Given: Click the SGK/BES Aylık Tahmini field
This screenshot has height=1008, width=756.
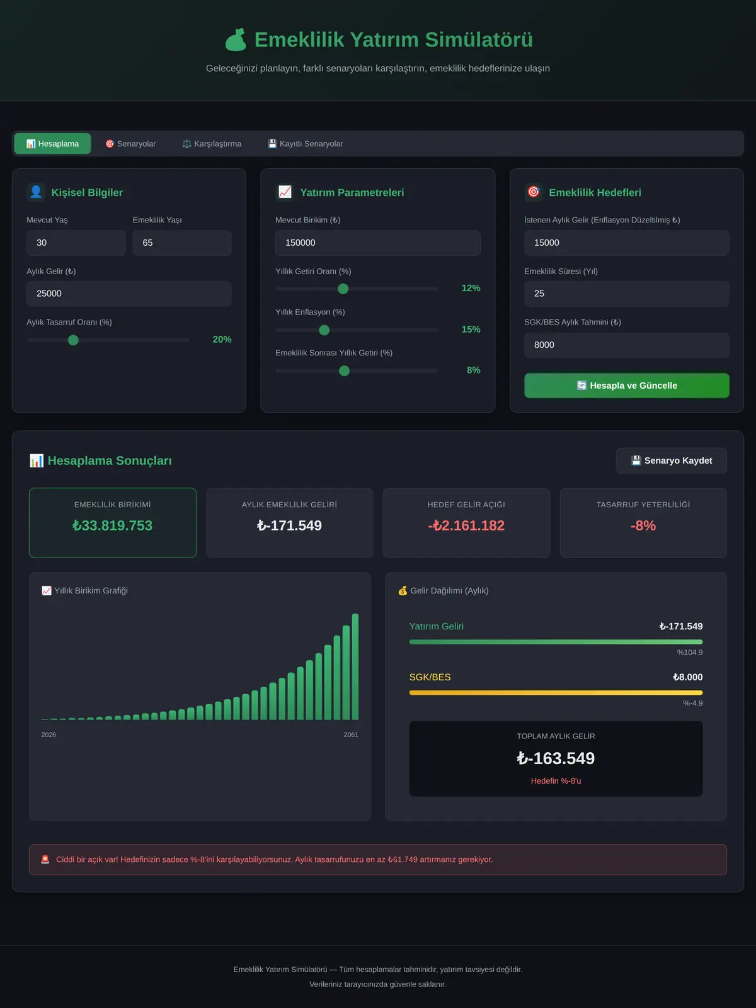Looking at the screenshot, I should tap(627, 345).
